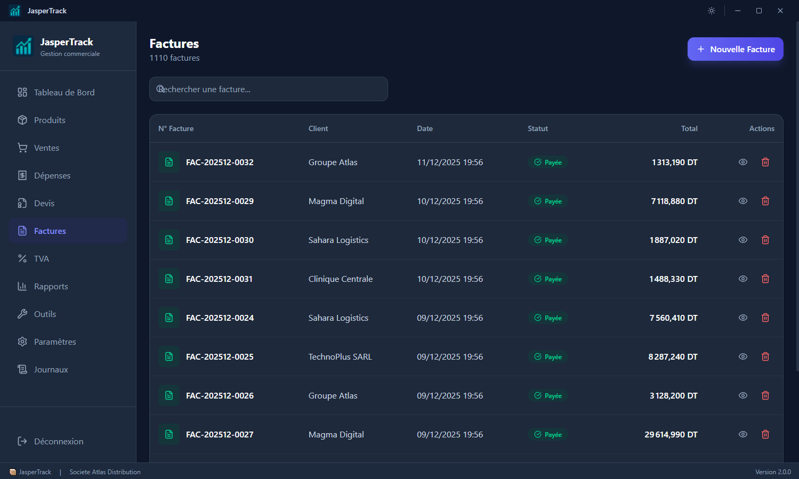The image size is (799, 479).
Task: Go to Produits section
Action: point(68,120)
